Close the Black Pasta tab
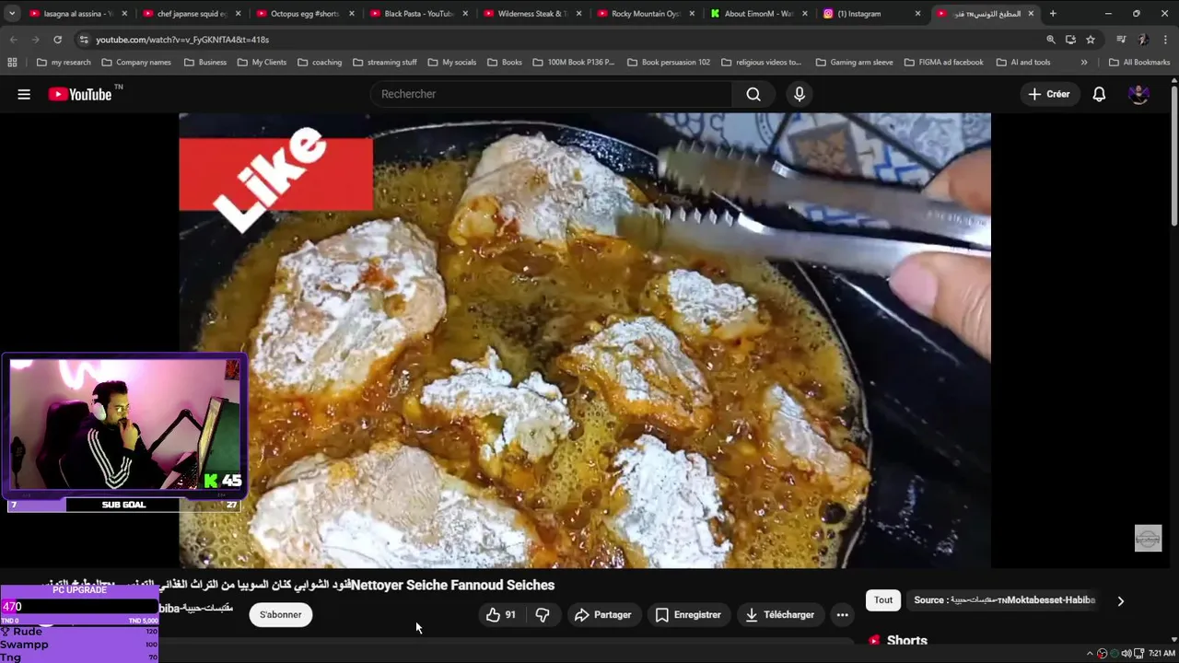The width and height of the screenshot is (1179, 663). click(x=465, y=14)
